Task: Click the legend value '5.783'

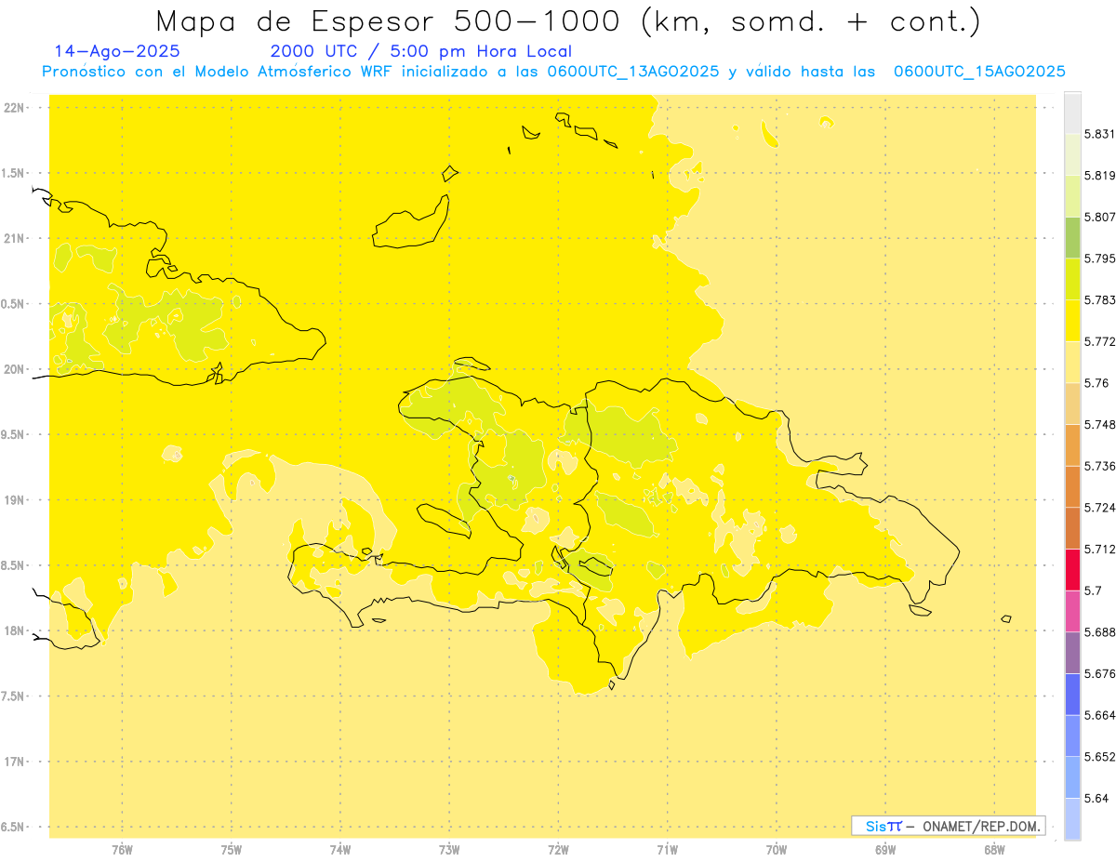Action: (1100, 300)
